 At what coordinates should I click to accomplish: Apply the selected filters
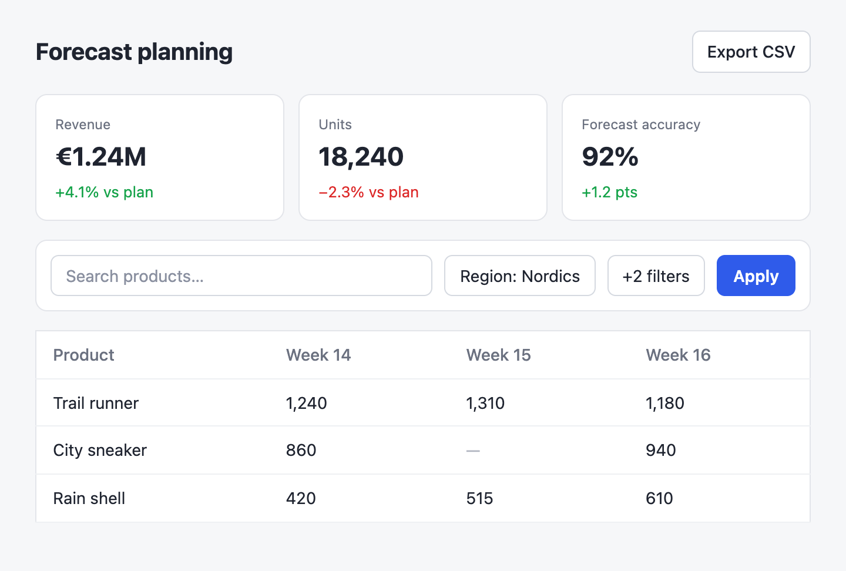pyautogui.click(x=756, y=276)
